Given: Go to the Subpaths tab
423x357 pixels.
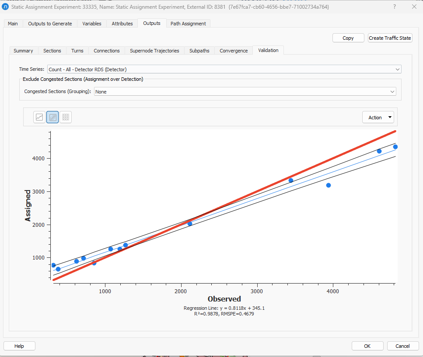Looking at the screenshot, I should pos(199,50).
